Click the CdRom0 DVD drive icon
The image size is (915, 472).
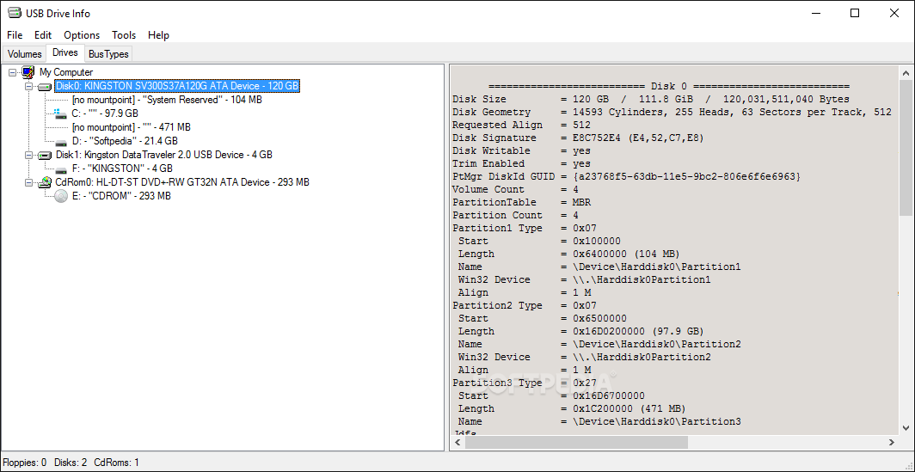pos(45,182)
